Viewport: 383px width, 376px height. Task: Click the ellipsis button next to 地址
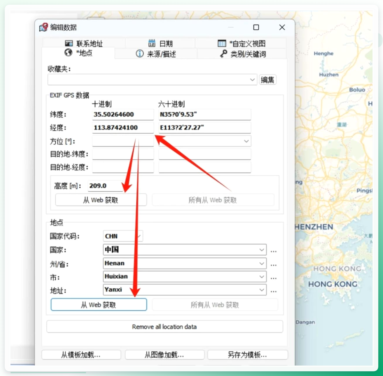pos(273,291)
